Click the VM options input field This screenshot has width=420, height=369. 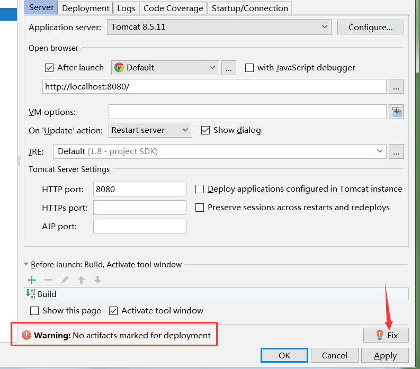click(247, 112)
